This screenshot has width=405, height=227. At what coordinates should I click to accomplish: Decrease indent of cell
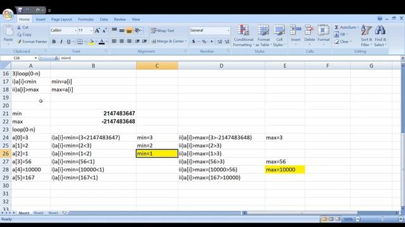(x=137, y=41)
